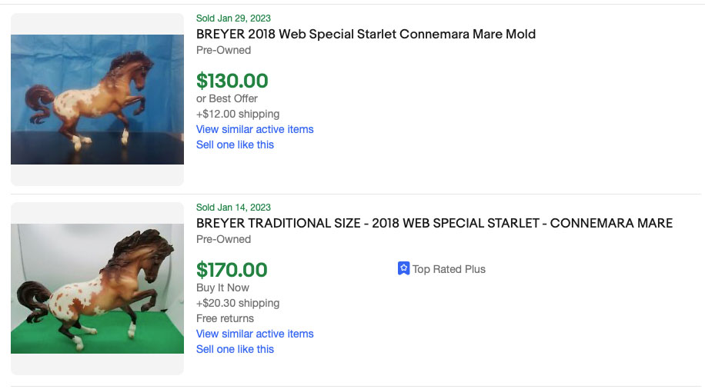705x389 pixels.
Task: View similar active items for the $130.00 listing
Action: pos(255,129)
